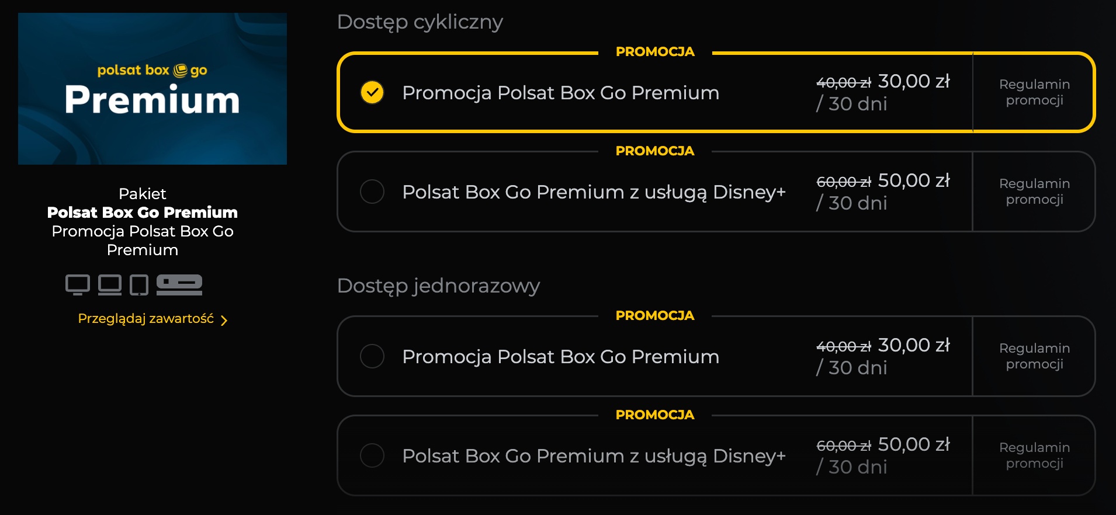Viewport: 1116px width, 515px height.
Task: Open Regulamin promocji for one-time Disney+ plan
Action: click(1034, 455)
